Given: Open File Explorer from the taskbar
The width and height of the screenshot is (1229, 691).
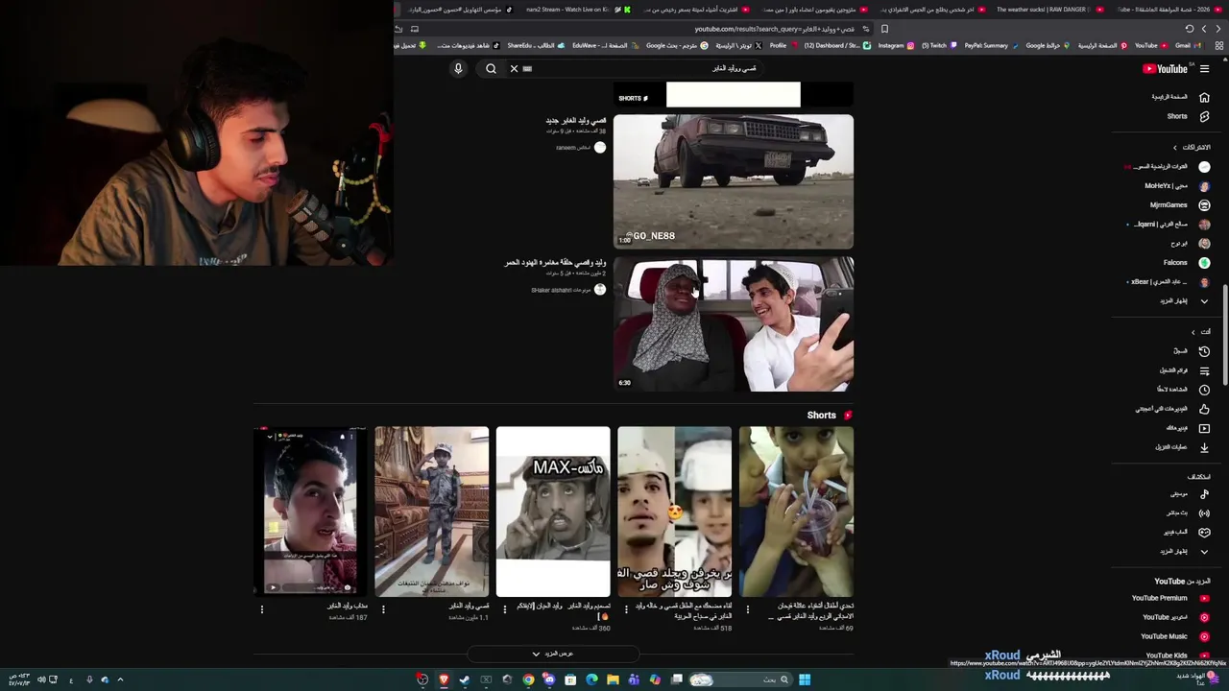Looking at the screenshot, I should [x=613, y=679].
